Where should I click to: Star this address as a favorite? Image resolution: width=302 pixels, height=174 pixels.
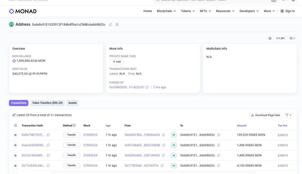click(270, 38)
